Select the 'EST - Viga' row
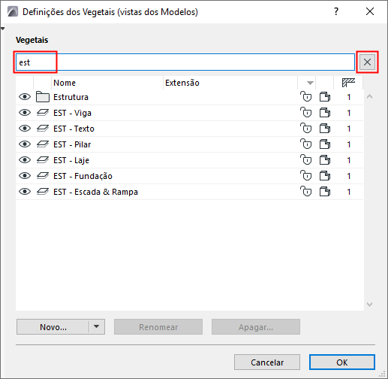The image size is (388, 379). point(189,113)
